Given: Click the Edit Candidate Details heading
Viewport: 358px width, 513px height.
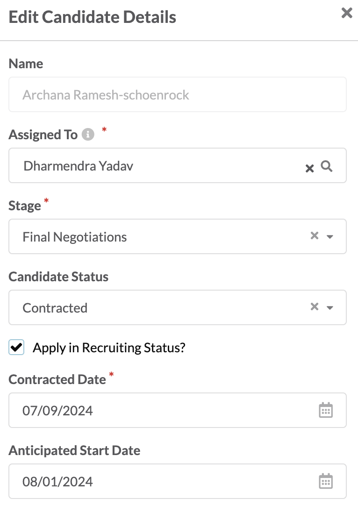Looking at the screenshot, I should (92, 17).
